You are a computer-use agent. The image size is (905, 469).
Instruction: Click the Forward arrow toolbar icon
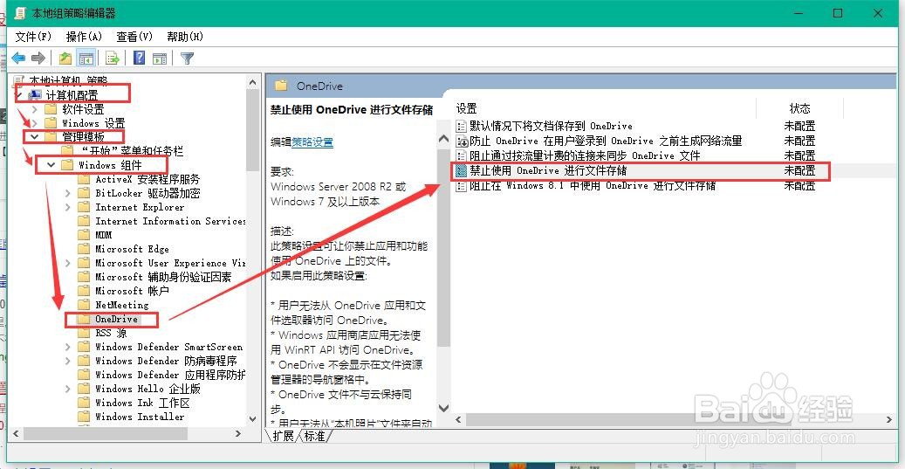pyautogui.click(x=38, y=58)
